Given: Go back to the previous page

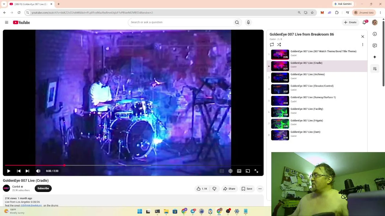Looking at the screenshot, I should coord(5,13).
